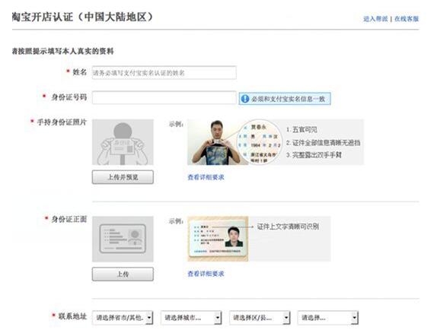Click the ID card front placeholder icon

point(123,239)
